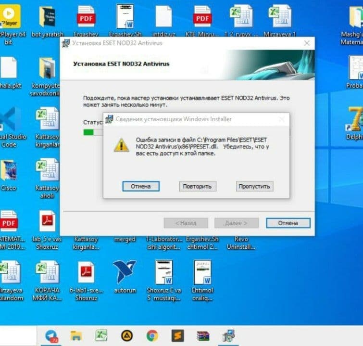Screen dimensions: 363x346
Task: Close the ESET NOD32 setup window
Action: tap(307, 43)
